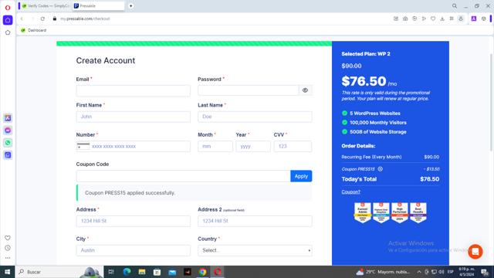
Task: Remove coupon PRESS15 circle icon
Action: pyautogui.click(x=381, y=169)
